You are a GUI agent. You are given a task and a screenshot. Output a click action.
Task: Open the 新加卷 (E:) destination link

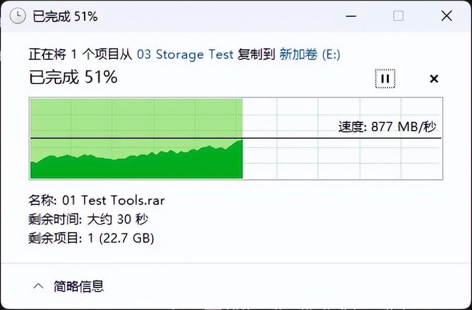[x=310, y=54]
